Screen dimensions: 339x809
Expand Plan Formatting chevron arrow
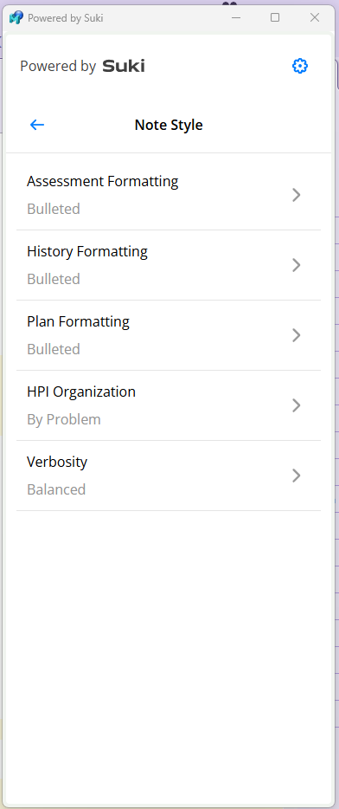click(297, 335)
